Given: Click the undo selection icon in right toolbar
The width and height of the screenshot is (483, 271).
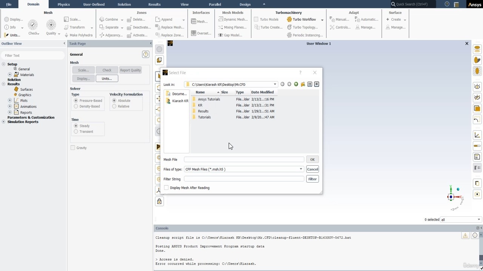Looking at the screenshot, I should pyautogui.click(x=477, y=119).
